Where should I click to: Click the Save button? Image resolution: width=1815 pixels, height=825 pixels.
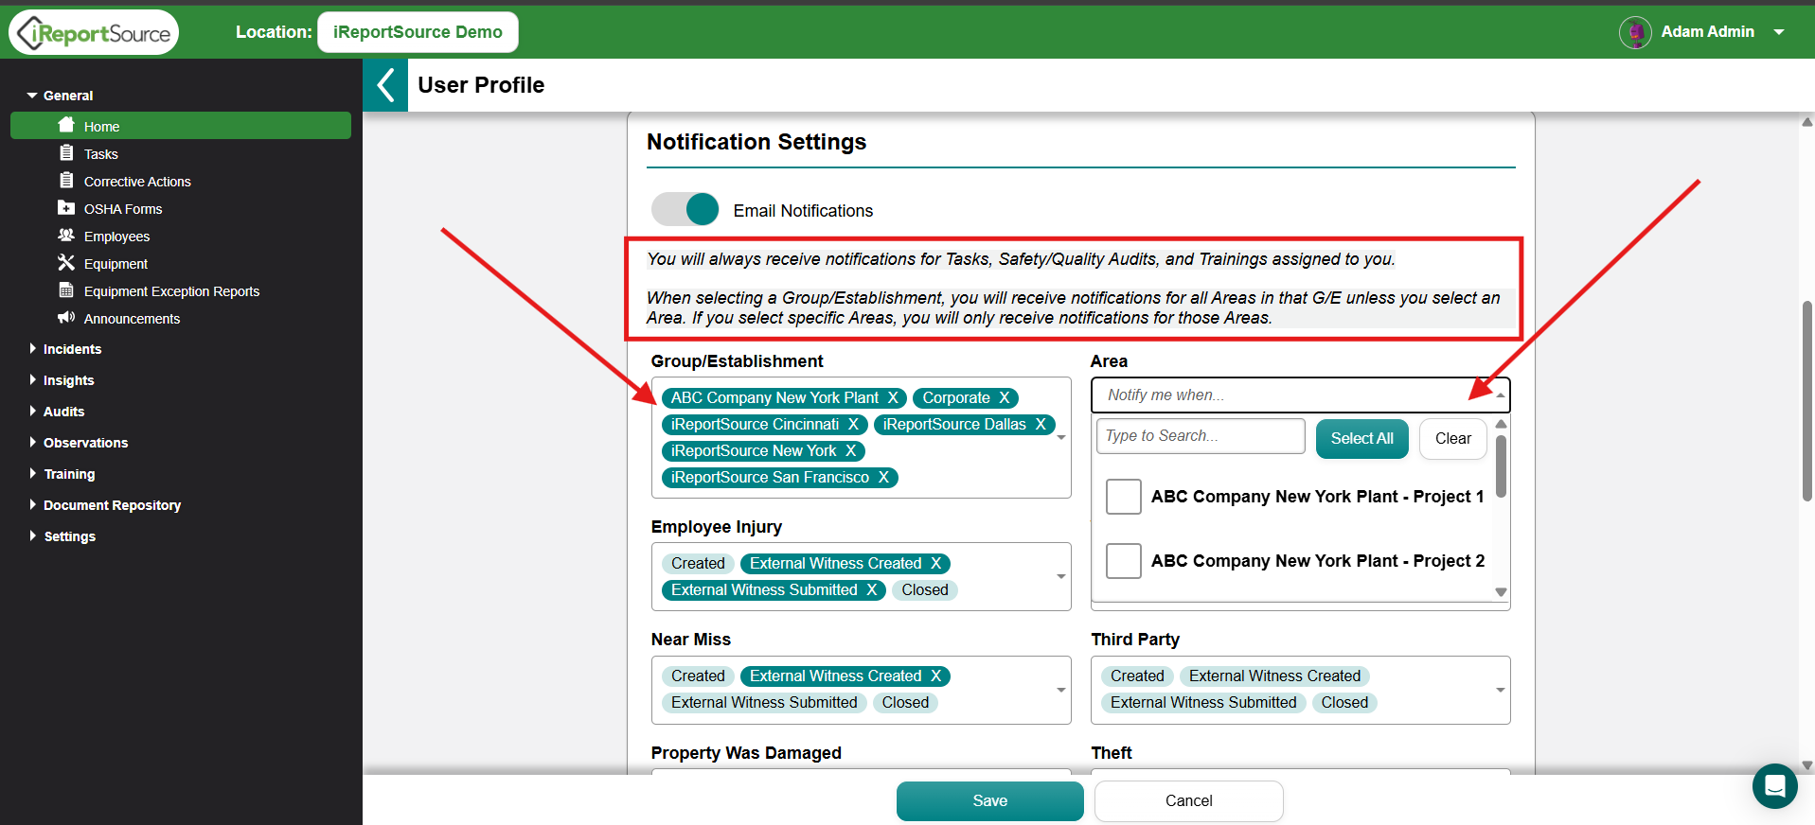tap(989, 801)
